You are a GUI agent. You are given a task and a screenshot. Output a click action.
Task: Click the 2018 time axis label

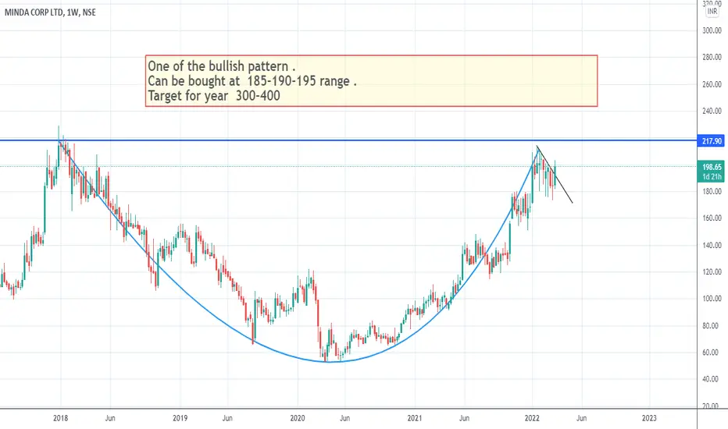(60, 418)
